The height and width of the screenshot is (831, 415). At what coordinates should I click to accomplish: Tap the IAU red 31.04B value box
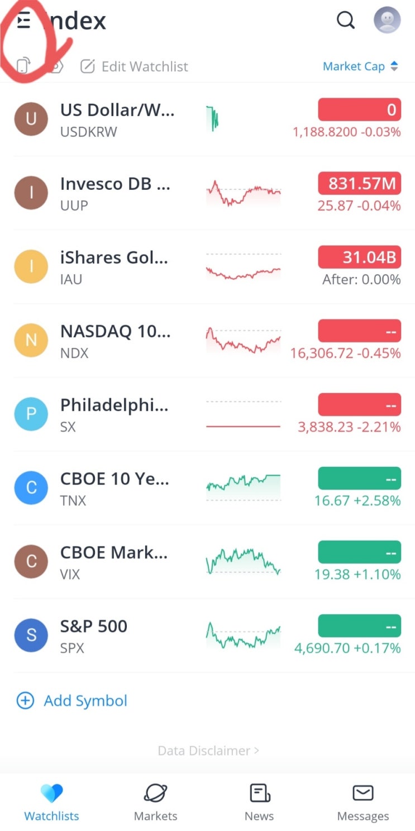point(360,257)
